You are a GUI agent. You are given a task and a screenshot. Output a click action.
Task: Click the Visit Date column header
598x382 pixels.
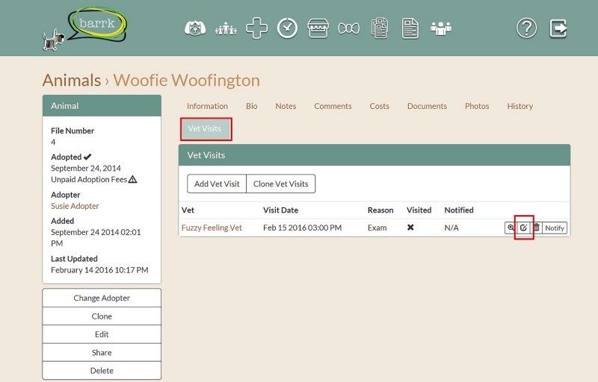point(281,210)
